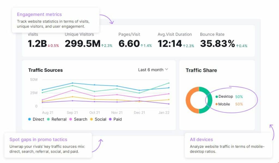Select the Jan 22 Referral data point
This screenshot has width=279, height=163.
point(169,83)
